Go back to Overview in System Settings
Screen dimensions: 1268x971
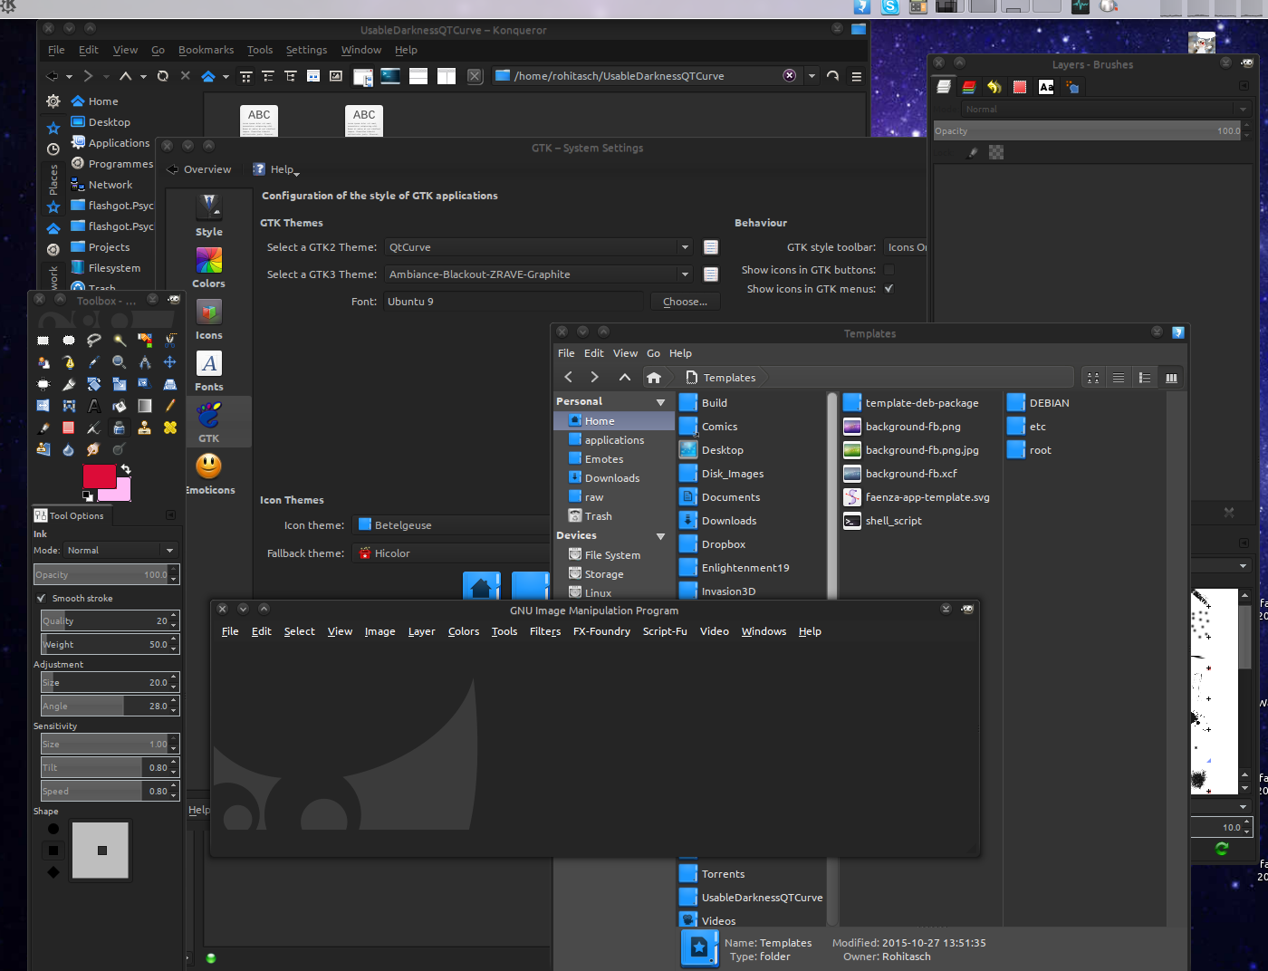(199, 169)
